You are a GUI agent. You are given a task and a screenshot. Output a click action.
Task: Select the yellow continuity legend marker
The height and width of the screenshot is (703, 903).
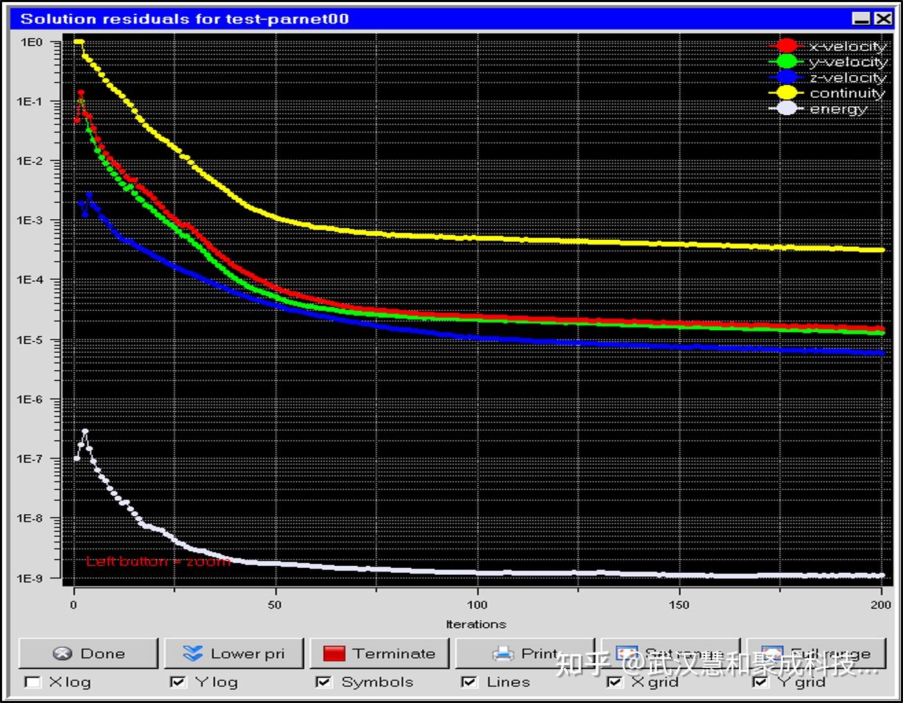coord(786,93)
